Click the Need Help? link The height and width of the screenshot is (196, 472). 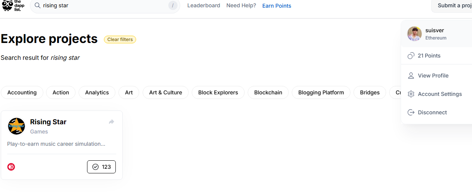tap(241, 5)
